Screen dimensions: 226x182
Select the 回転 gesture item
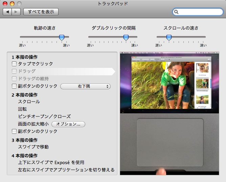pyautogui.click(x=23, y=109)
